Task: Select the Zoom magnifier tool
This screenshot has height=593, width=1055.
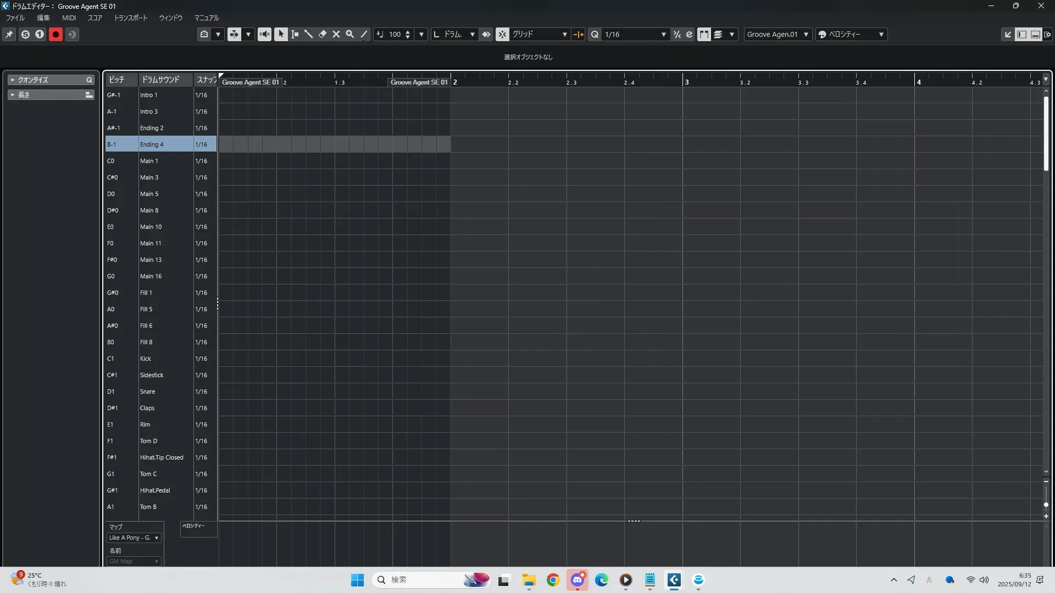Action: (x=350, y=34)
